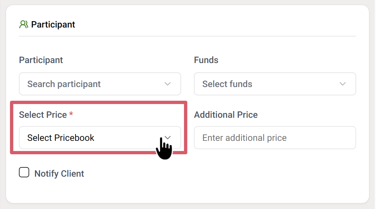Click the Select funds placeholder text

[227, 84]
